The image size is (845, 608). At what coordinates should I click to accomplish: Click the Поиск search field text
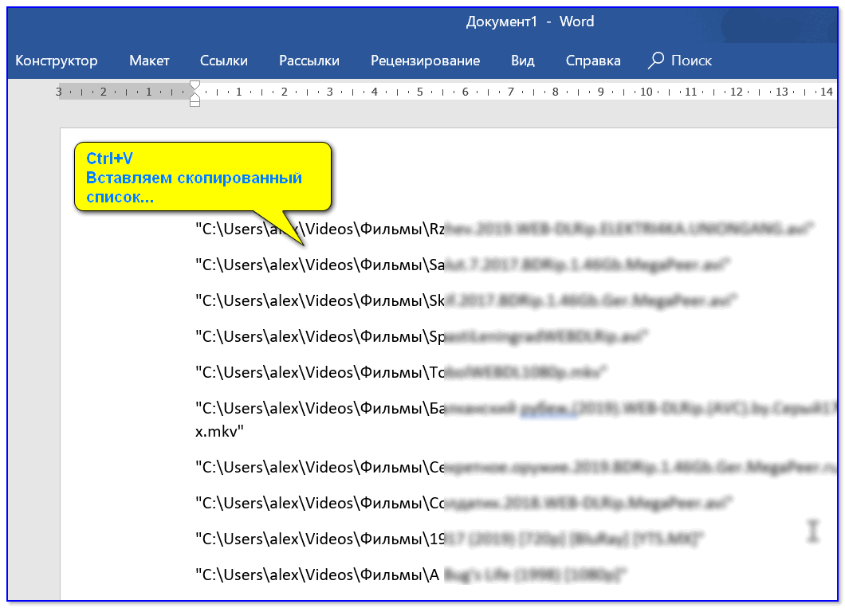tap(691, 61)
